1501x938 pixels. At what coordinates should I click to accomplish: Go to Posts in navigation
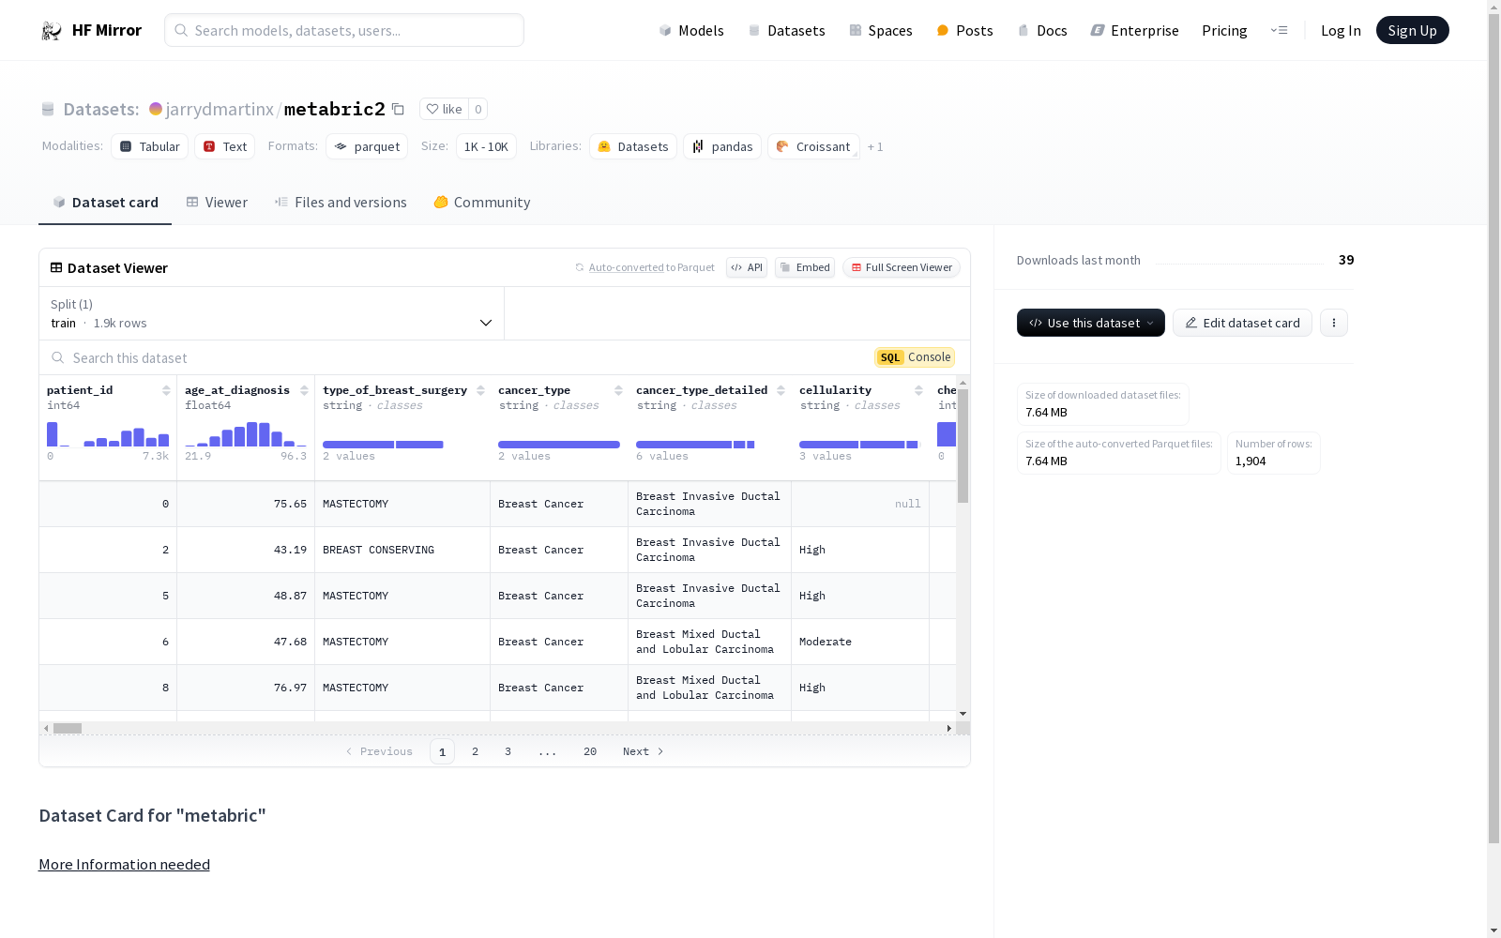tap(965, 31)
